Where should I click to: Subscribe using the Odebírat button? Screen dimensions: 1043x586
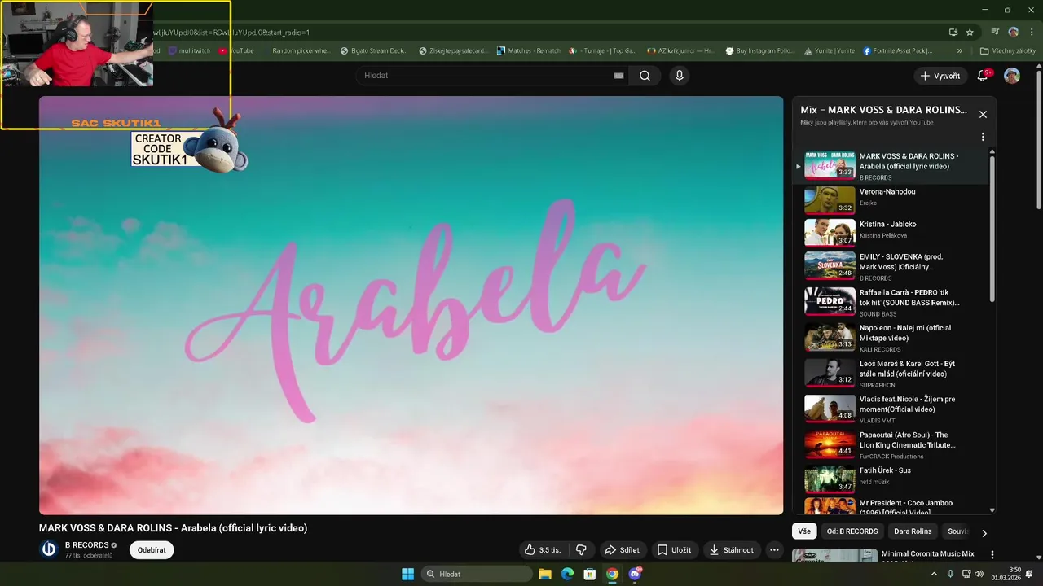pos(152,550)
